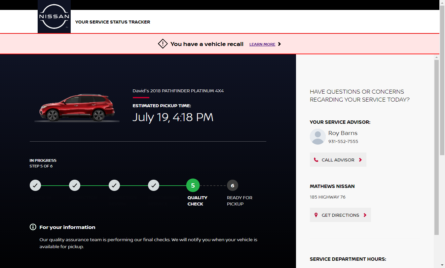445x268 pixels.
Task: Click YOUR SERVICE STATUS TRACKER header text
Action: coord(113,22)
